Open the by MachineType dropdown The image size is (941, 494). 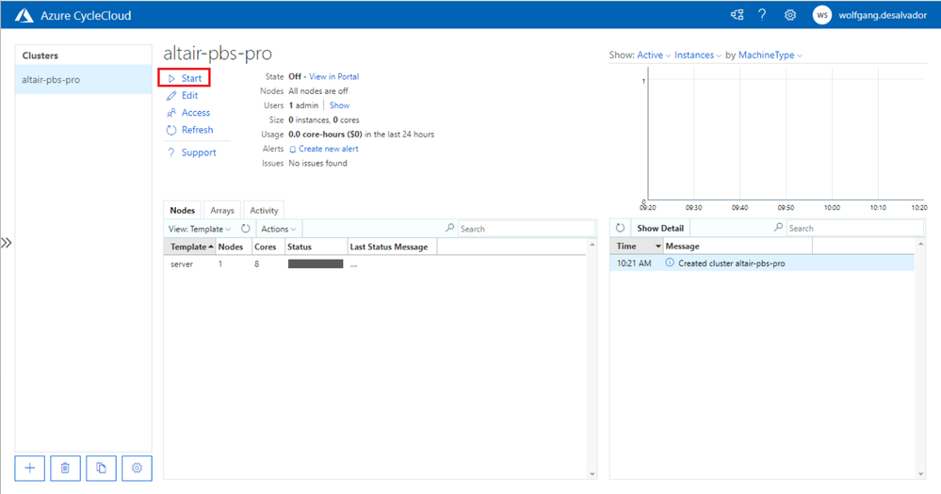click(770, 56)
